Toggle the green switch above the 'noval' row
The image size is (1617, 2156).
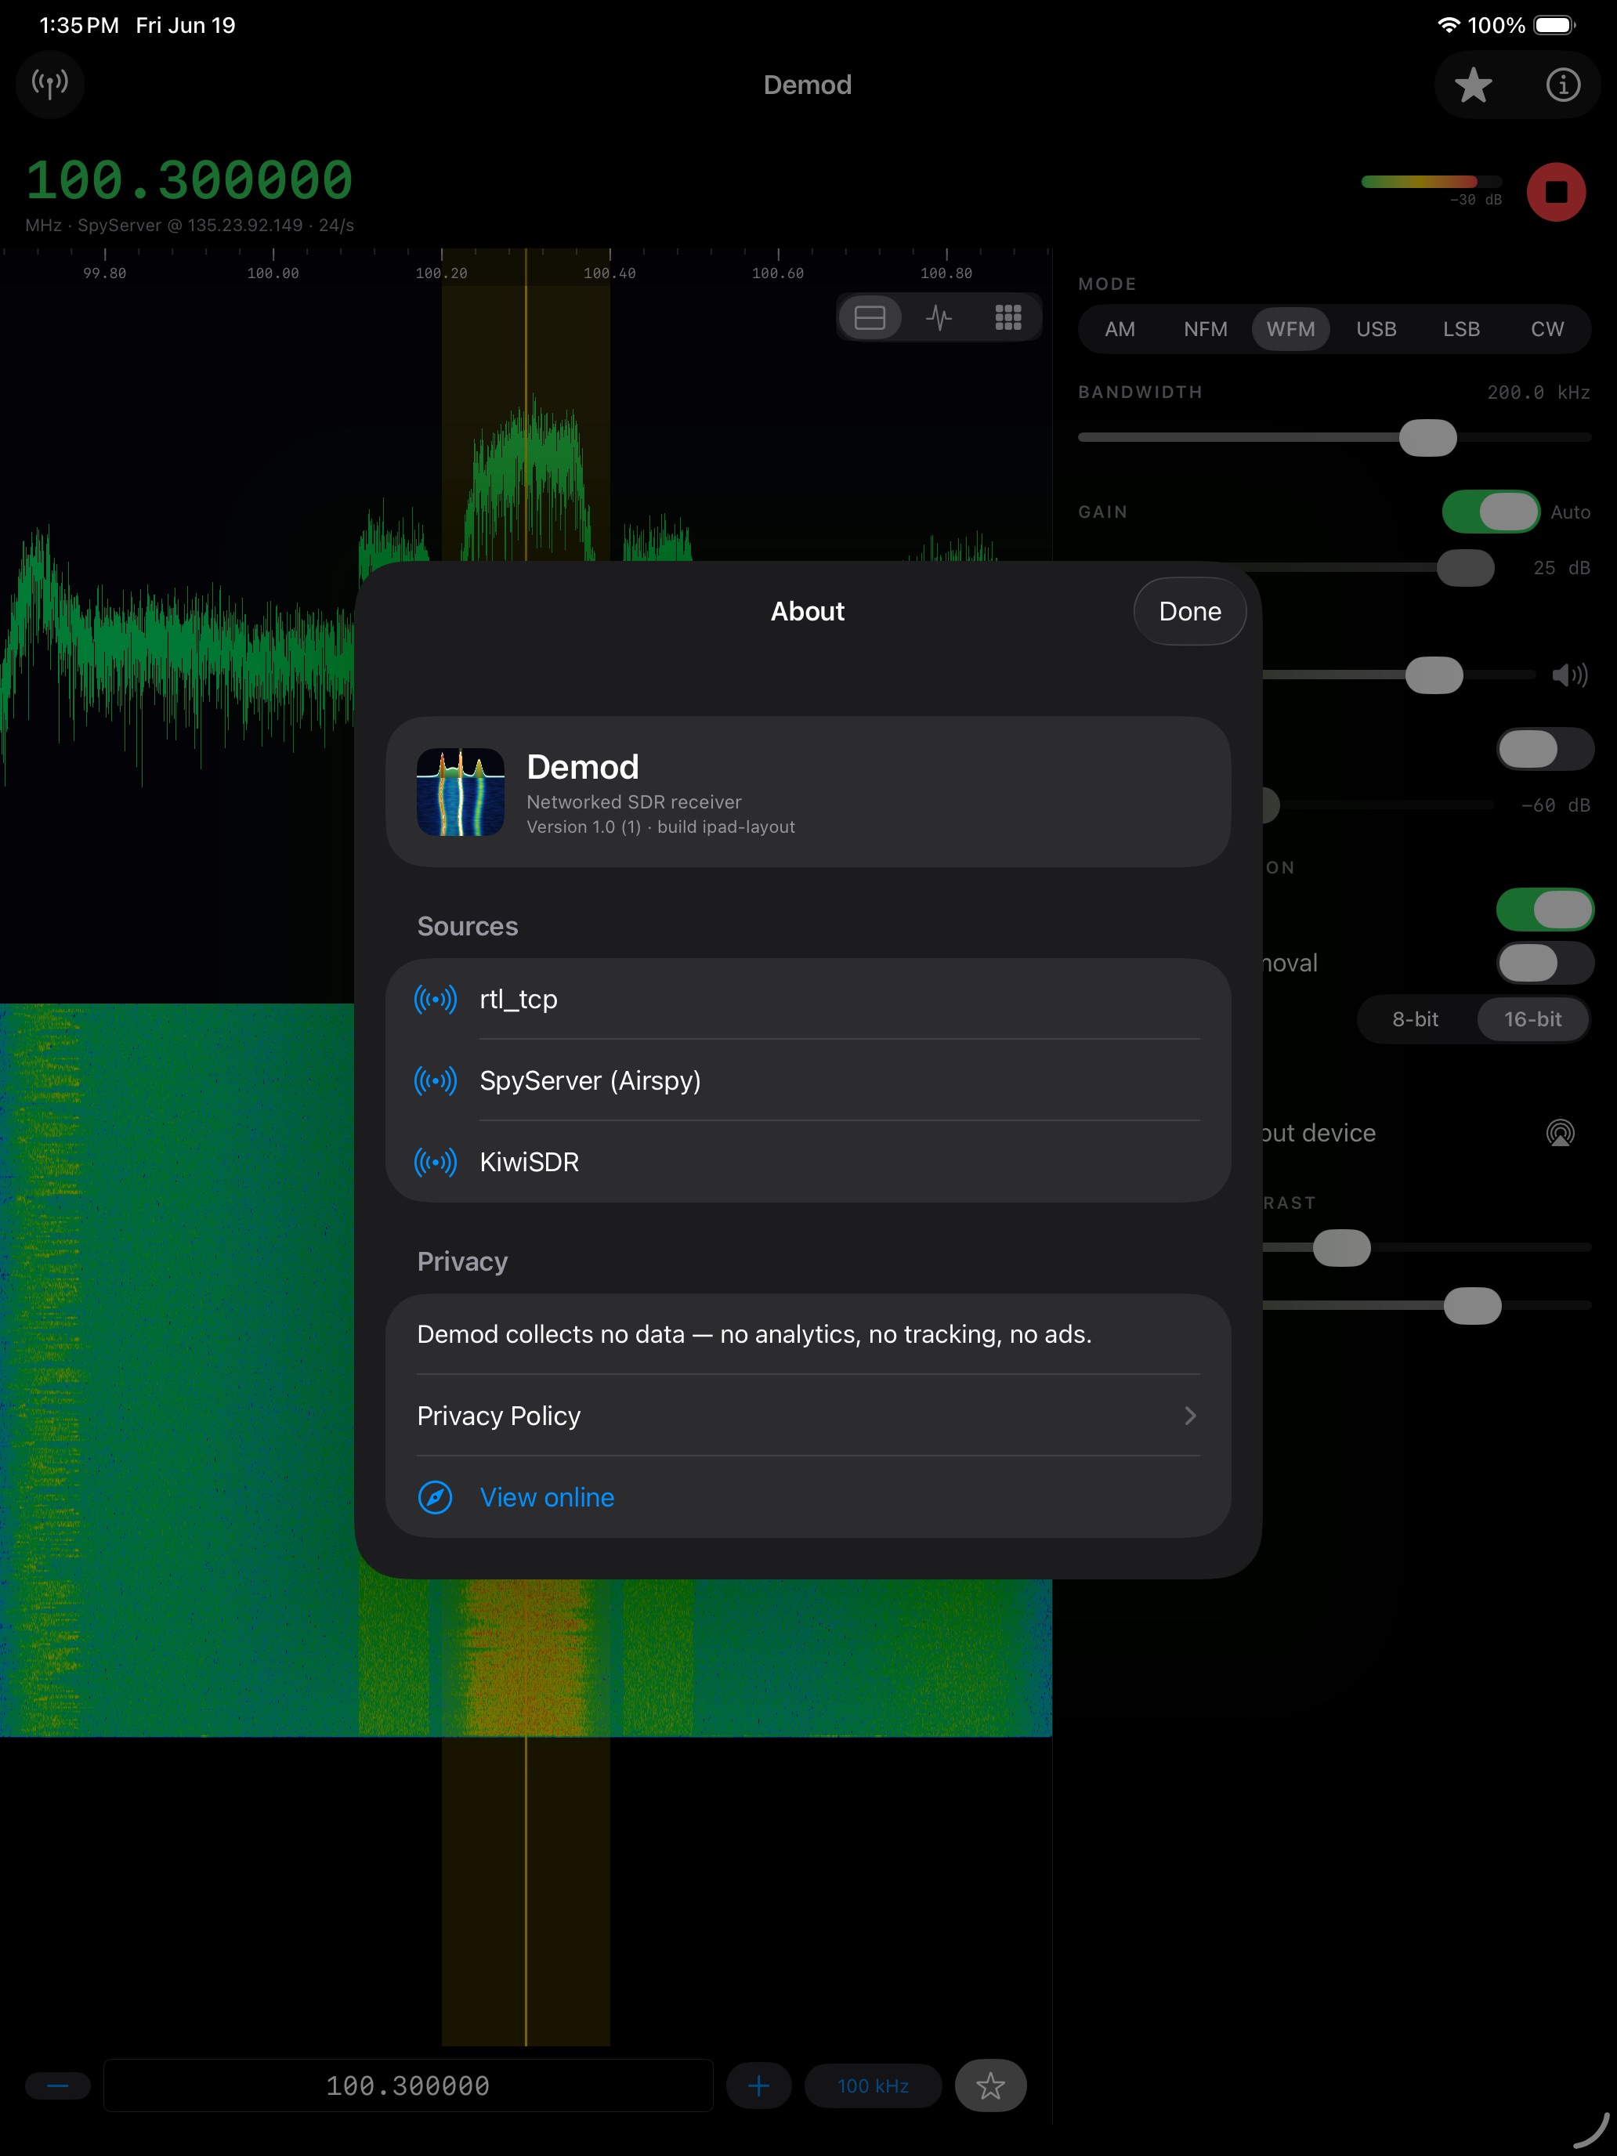coord(1545,910)
